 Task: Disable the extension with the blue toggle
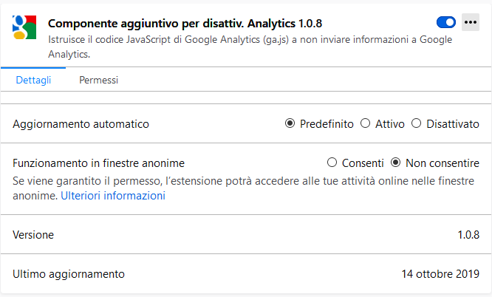point(446,22)
